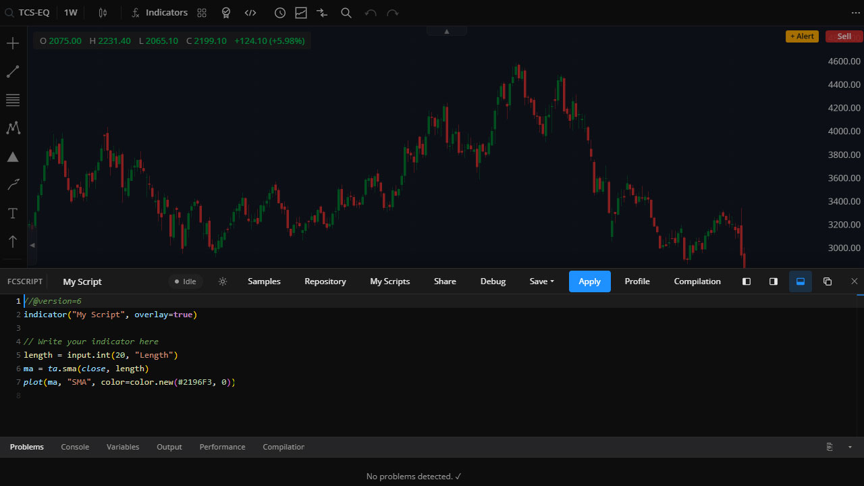Click the redo arrow
Screen dimensions: 864x486
pos(393,12)
